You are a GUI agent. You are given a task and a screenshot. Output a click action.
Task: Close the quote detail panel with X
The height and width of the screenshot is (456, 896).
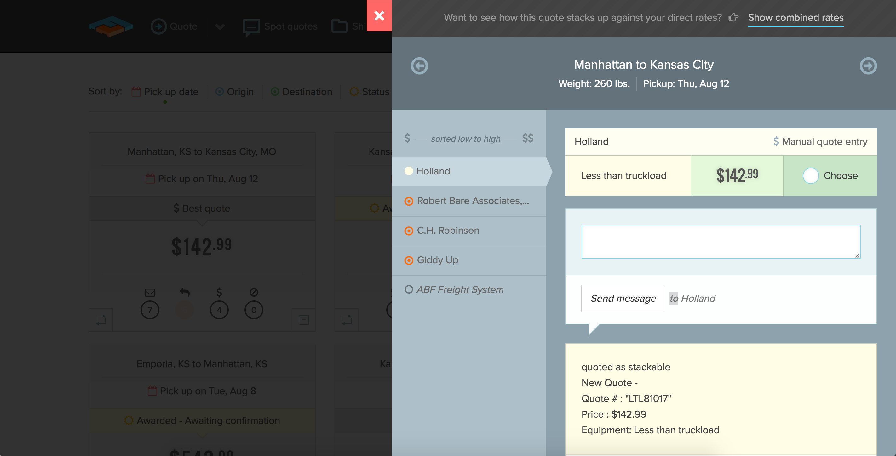click(379, 16)
